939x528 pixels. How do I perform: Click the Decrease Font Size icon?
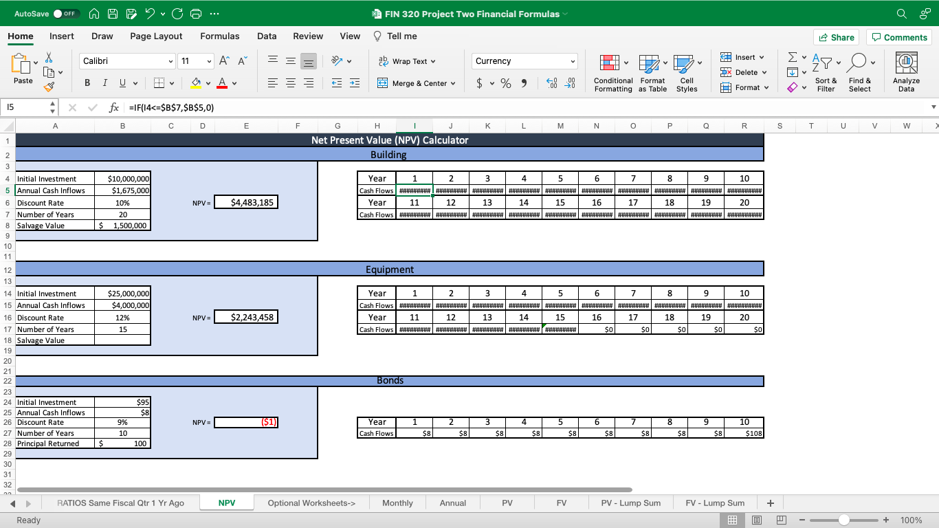pos(243,61)
